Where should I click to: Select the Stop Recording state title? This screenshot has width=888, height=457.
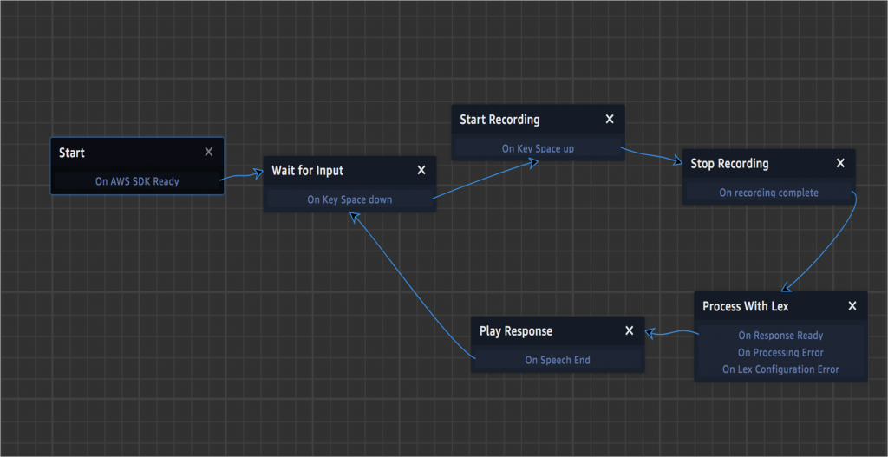(x=729, y=164)
